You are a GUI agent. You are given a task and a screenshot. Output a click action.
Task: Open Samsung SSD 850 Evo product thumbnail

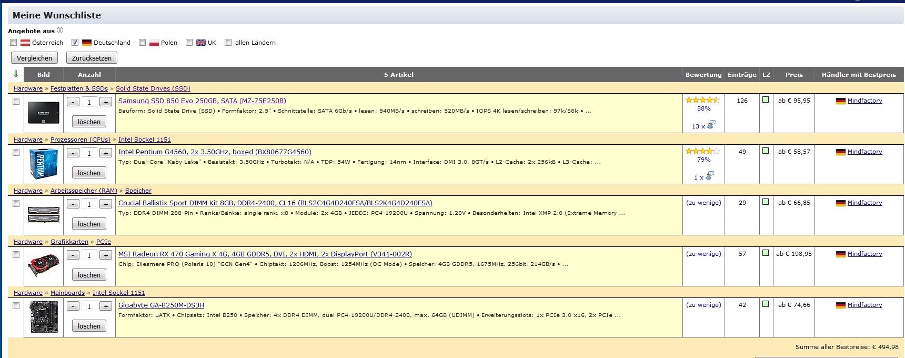(44, 113)
